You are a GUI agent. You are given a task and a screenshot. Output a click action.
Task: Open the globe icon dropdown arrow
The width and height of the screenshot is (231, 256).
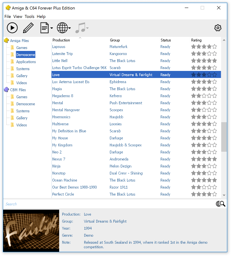pyautogui.click(x=70, y=28)
